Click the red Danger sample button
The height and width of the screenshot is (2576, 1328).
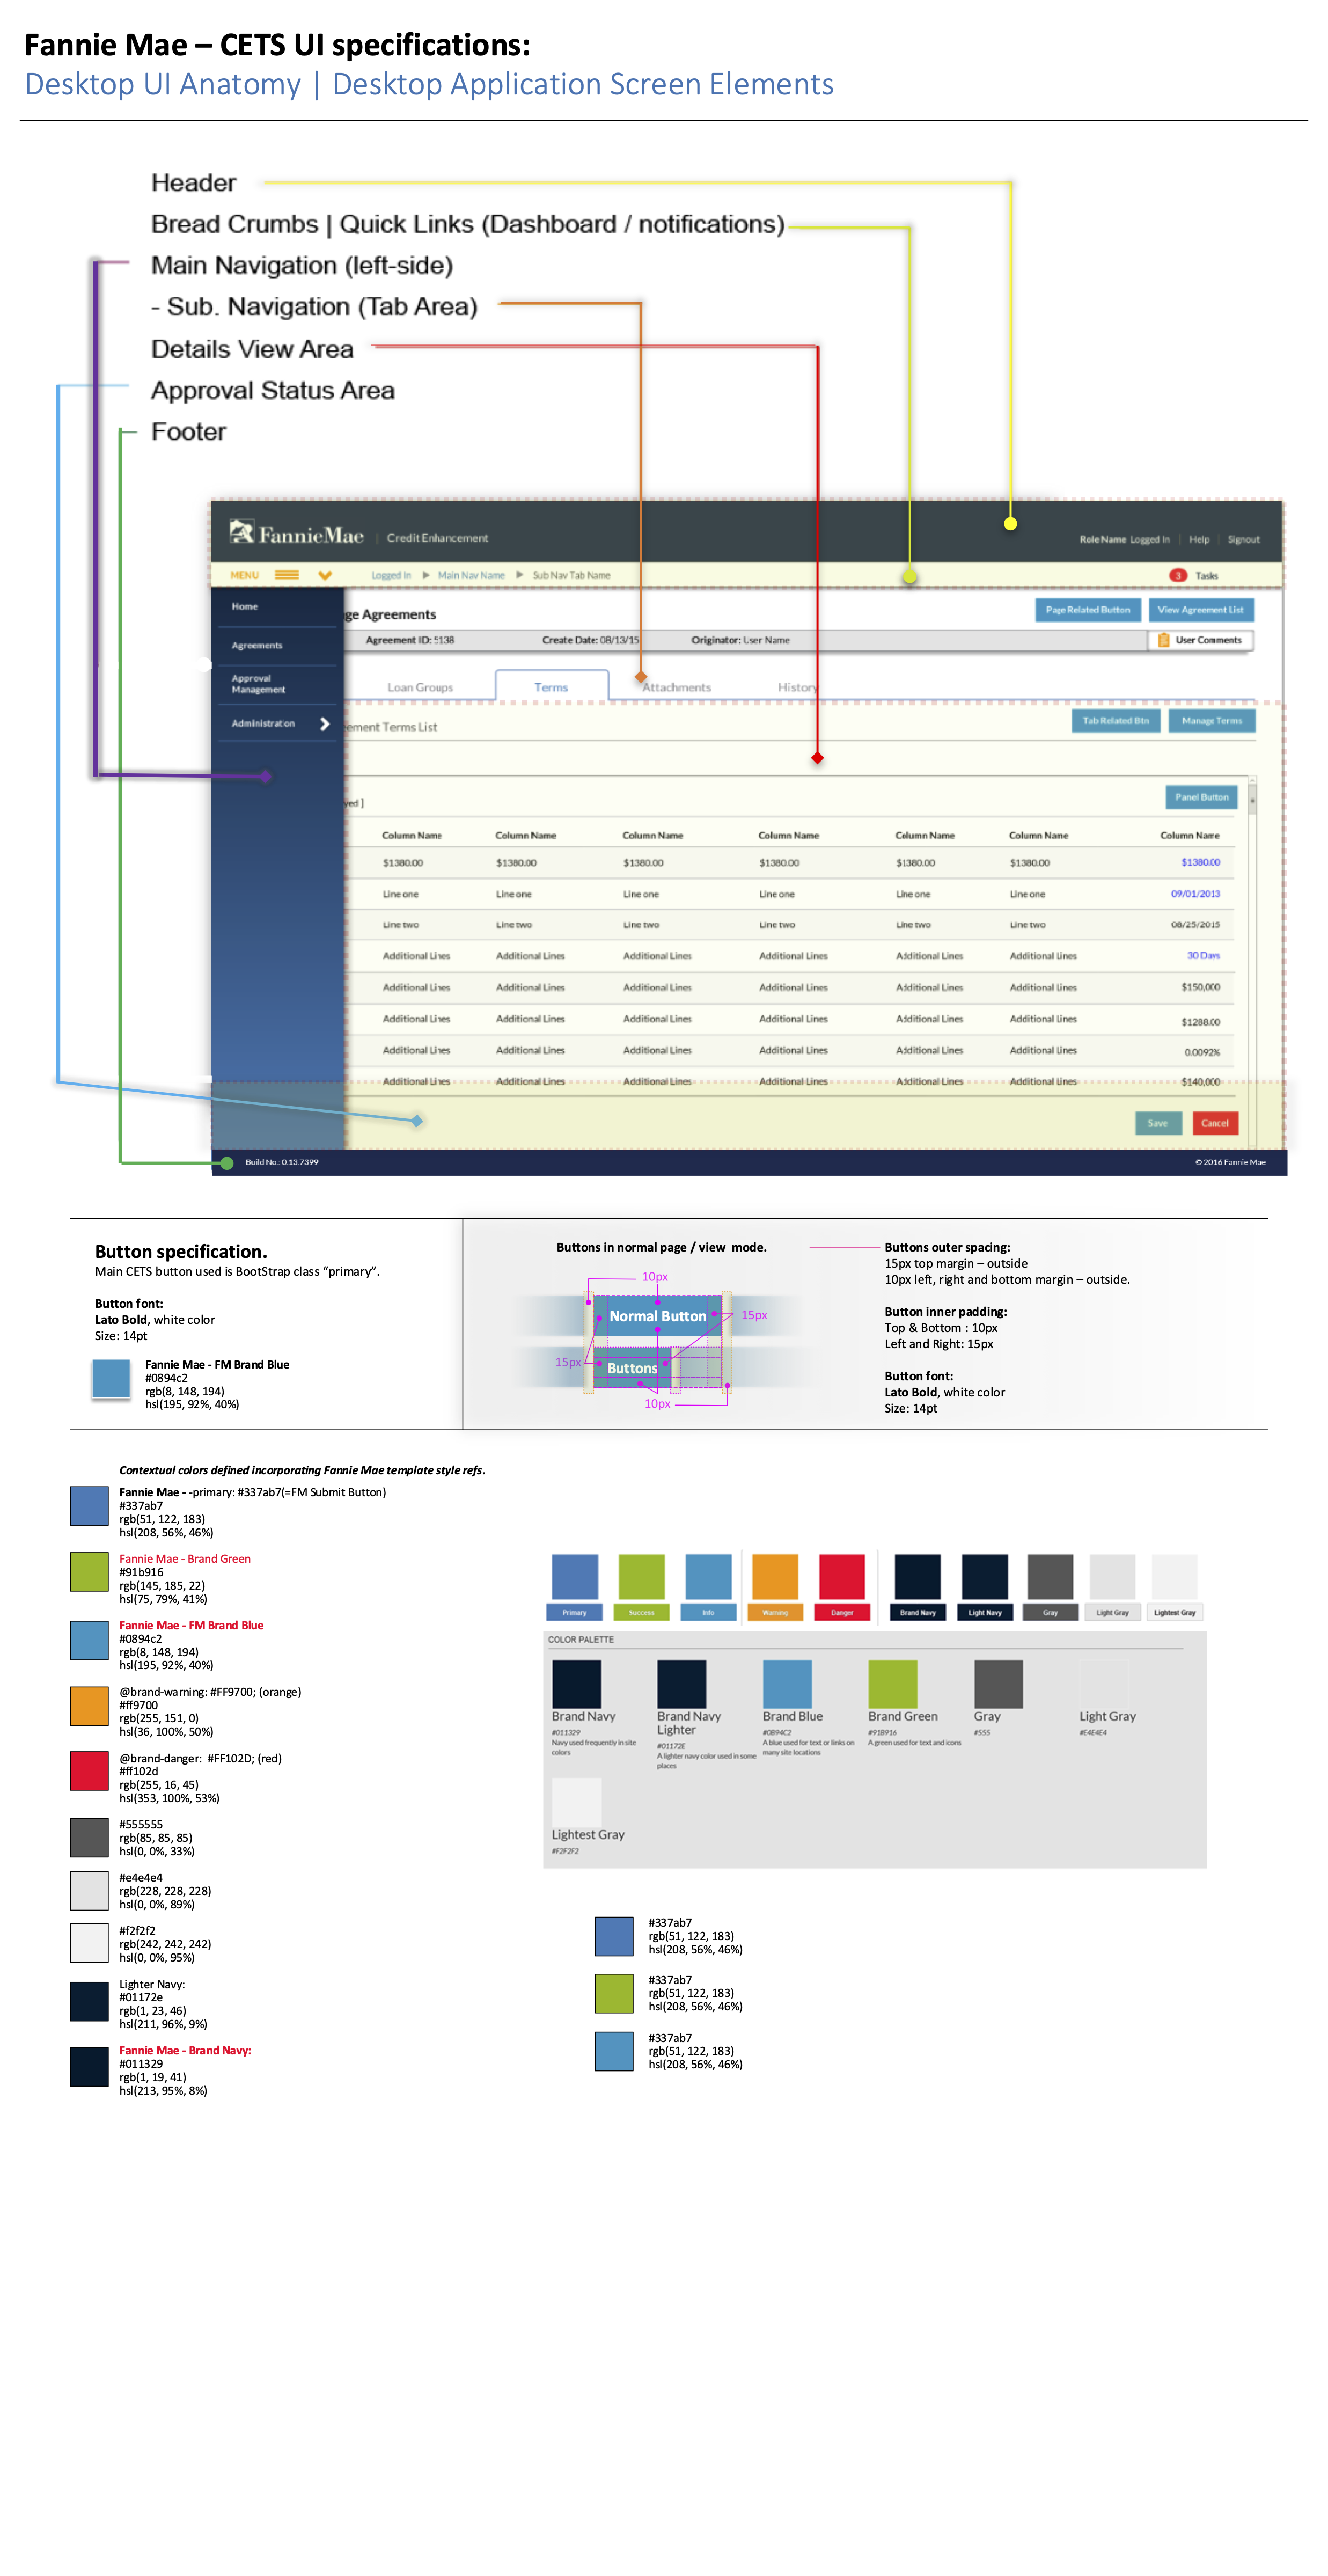[842, 1613]
